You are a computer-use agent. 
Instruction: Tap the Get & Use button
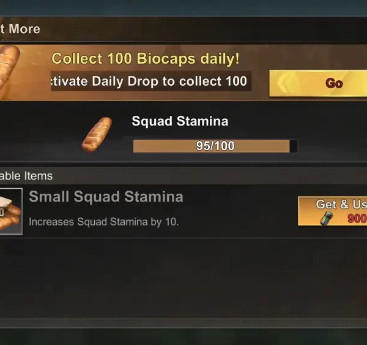pos(333,211)
